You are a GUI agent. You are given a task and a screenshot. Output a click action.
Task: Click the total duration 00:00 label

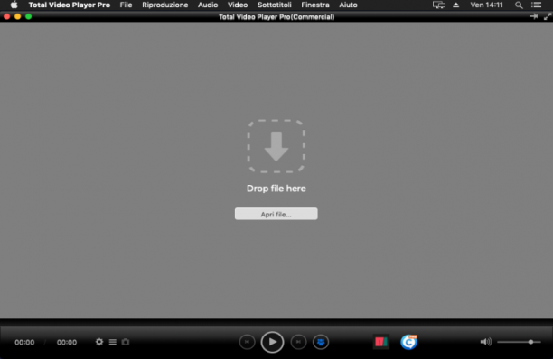pyautogui.click(x=67, y=342)
